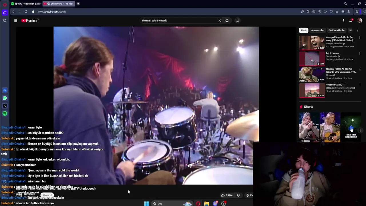This screenshot has width=366, height=206.
Task: Open WhatsApp in the Opera sidebar
Action: [x=5, y=98]
